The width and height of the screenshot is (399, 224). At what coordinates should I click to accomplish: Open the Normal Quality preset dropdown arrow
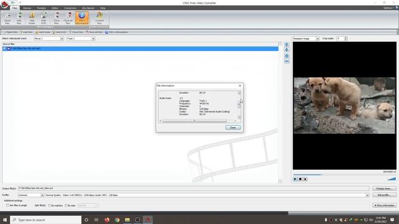tap(367, 195)
